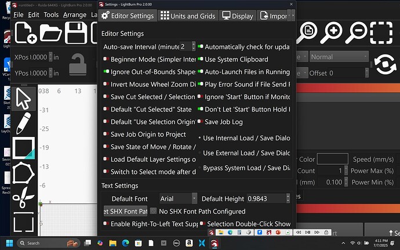This screenshot has height=250, width=400.
Task: Click the SHX font path clear button
Action: 153,211
